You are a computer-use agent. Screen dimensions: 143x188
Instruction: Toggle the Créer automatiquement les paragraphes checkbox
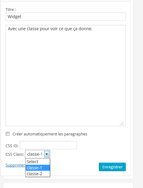(x=8, y=134)
